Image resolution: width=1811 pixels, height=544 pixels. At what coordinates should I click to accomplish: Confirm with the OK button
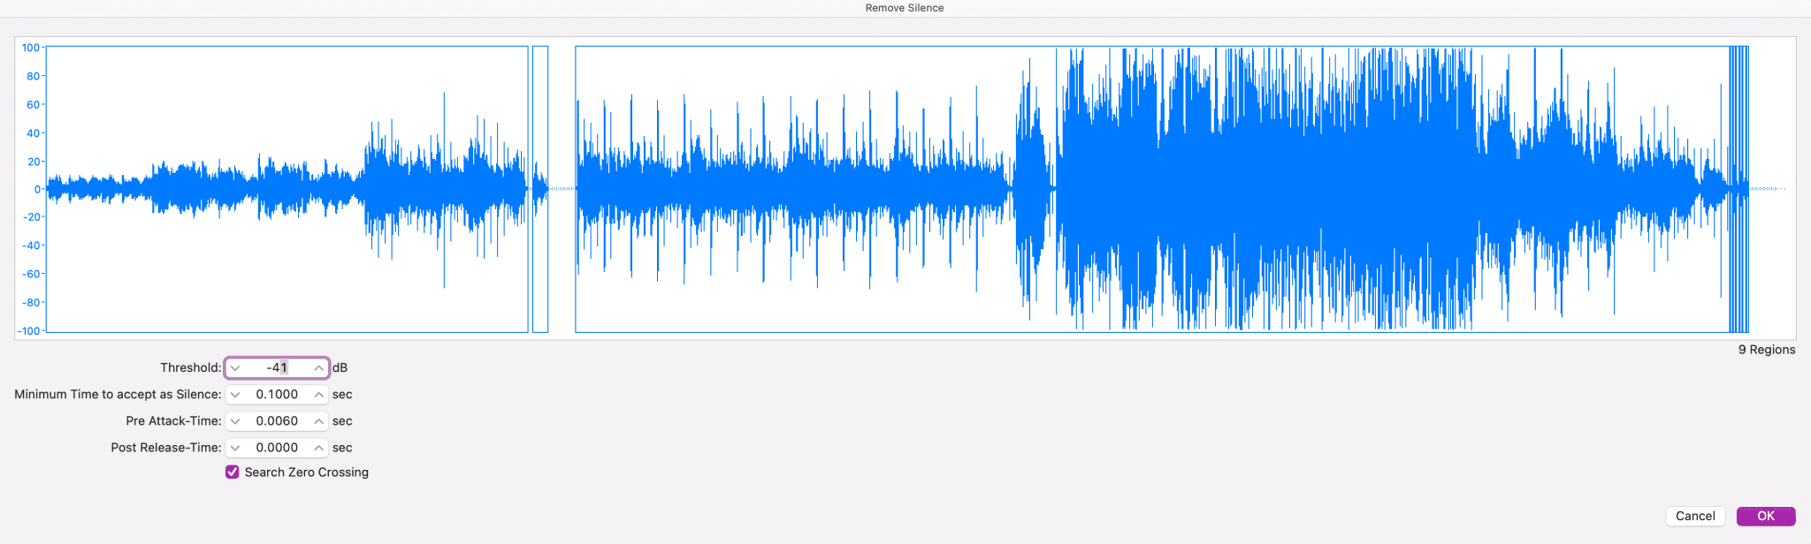[x=1766, y=517]
